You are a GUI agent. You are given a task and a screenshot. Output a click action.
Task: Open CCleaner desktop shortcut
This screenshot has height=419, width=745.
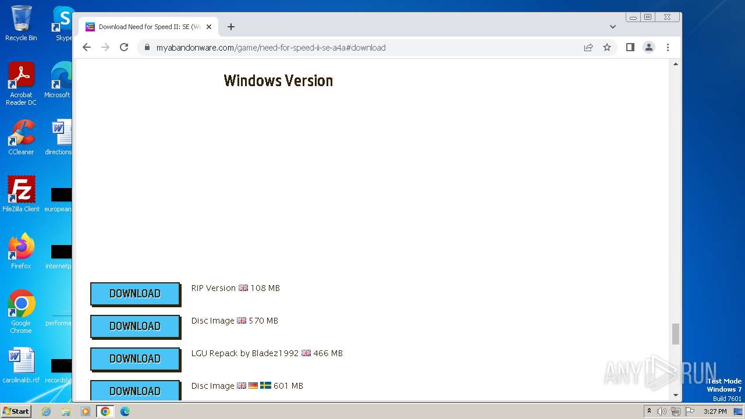point(21,137)
